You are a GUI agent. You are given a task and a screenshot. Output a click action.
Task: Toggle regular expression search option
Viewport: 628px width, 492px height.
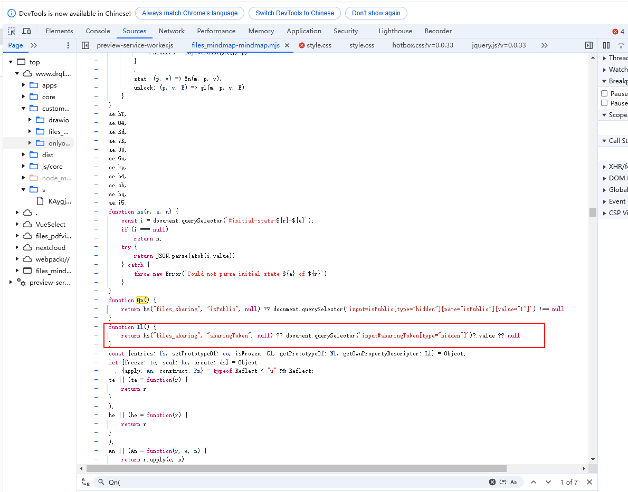[x=503, y=482]
